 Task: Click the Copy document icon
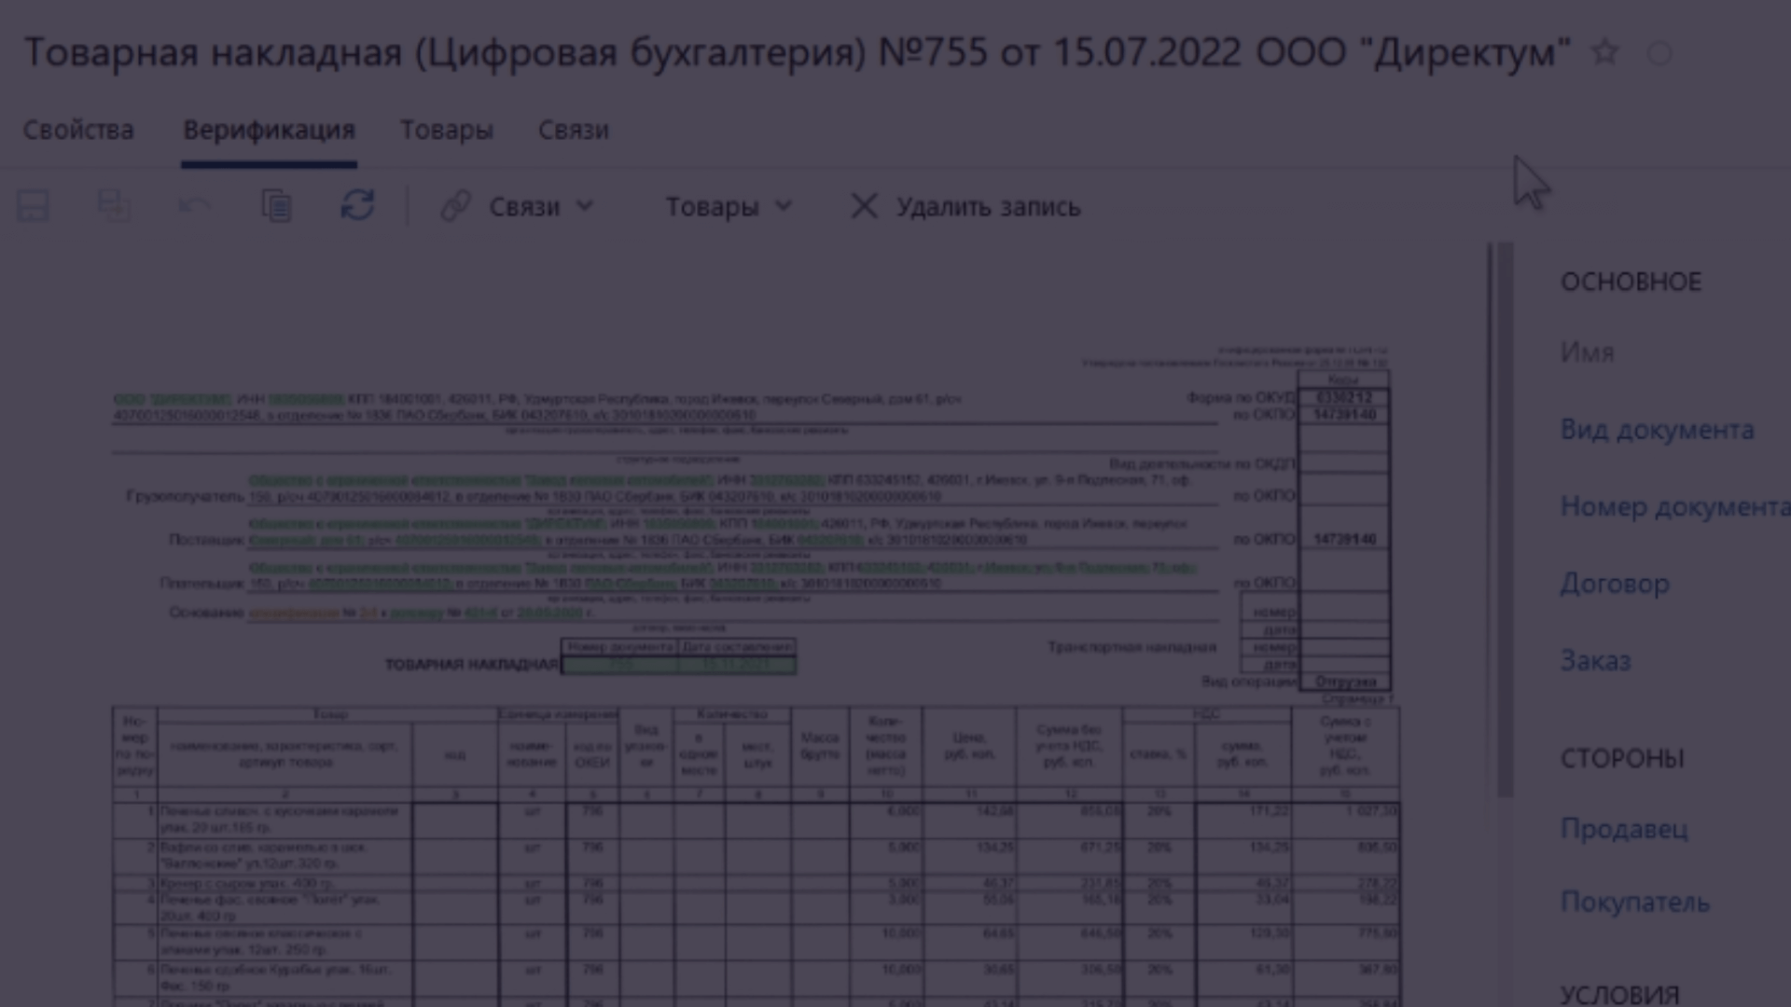point(276,206)
